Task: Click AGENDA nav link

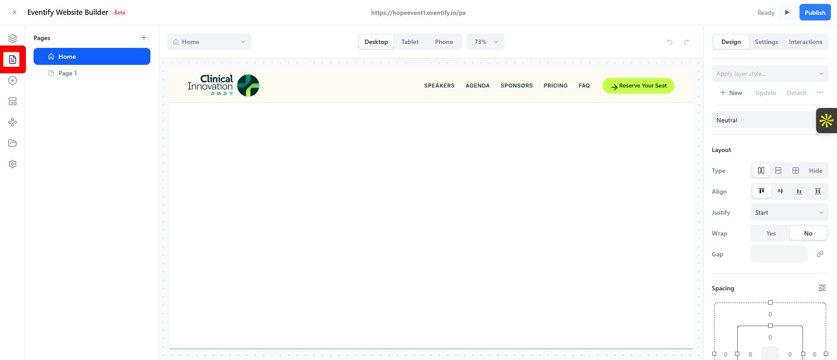Action: pyautogui.click(x=478, y=86)
